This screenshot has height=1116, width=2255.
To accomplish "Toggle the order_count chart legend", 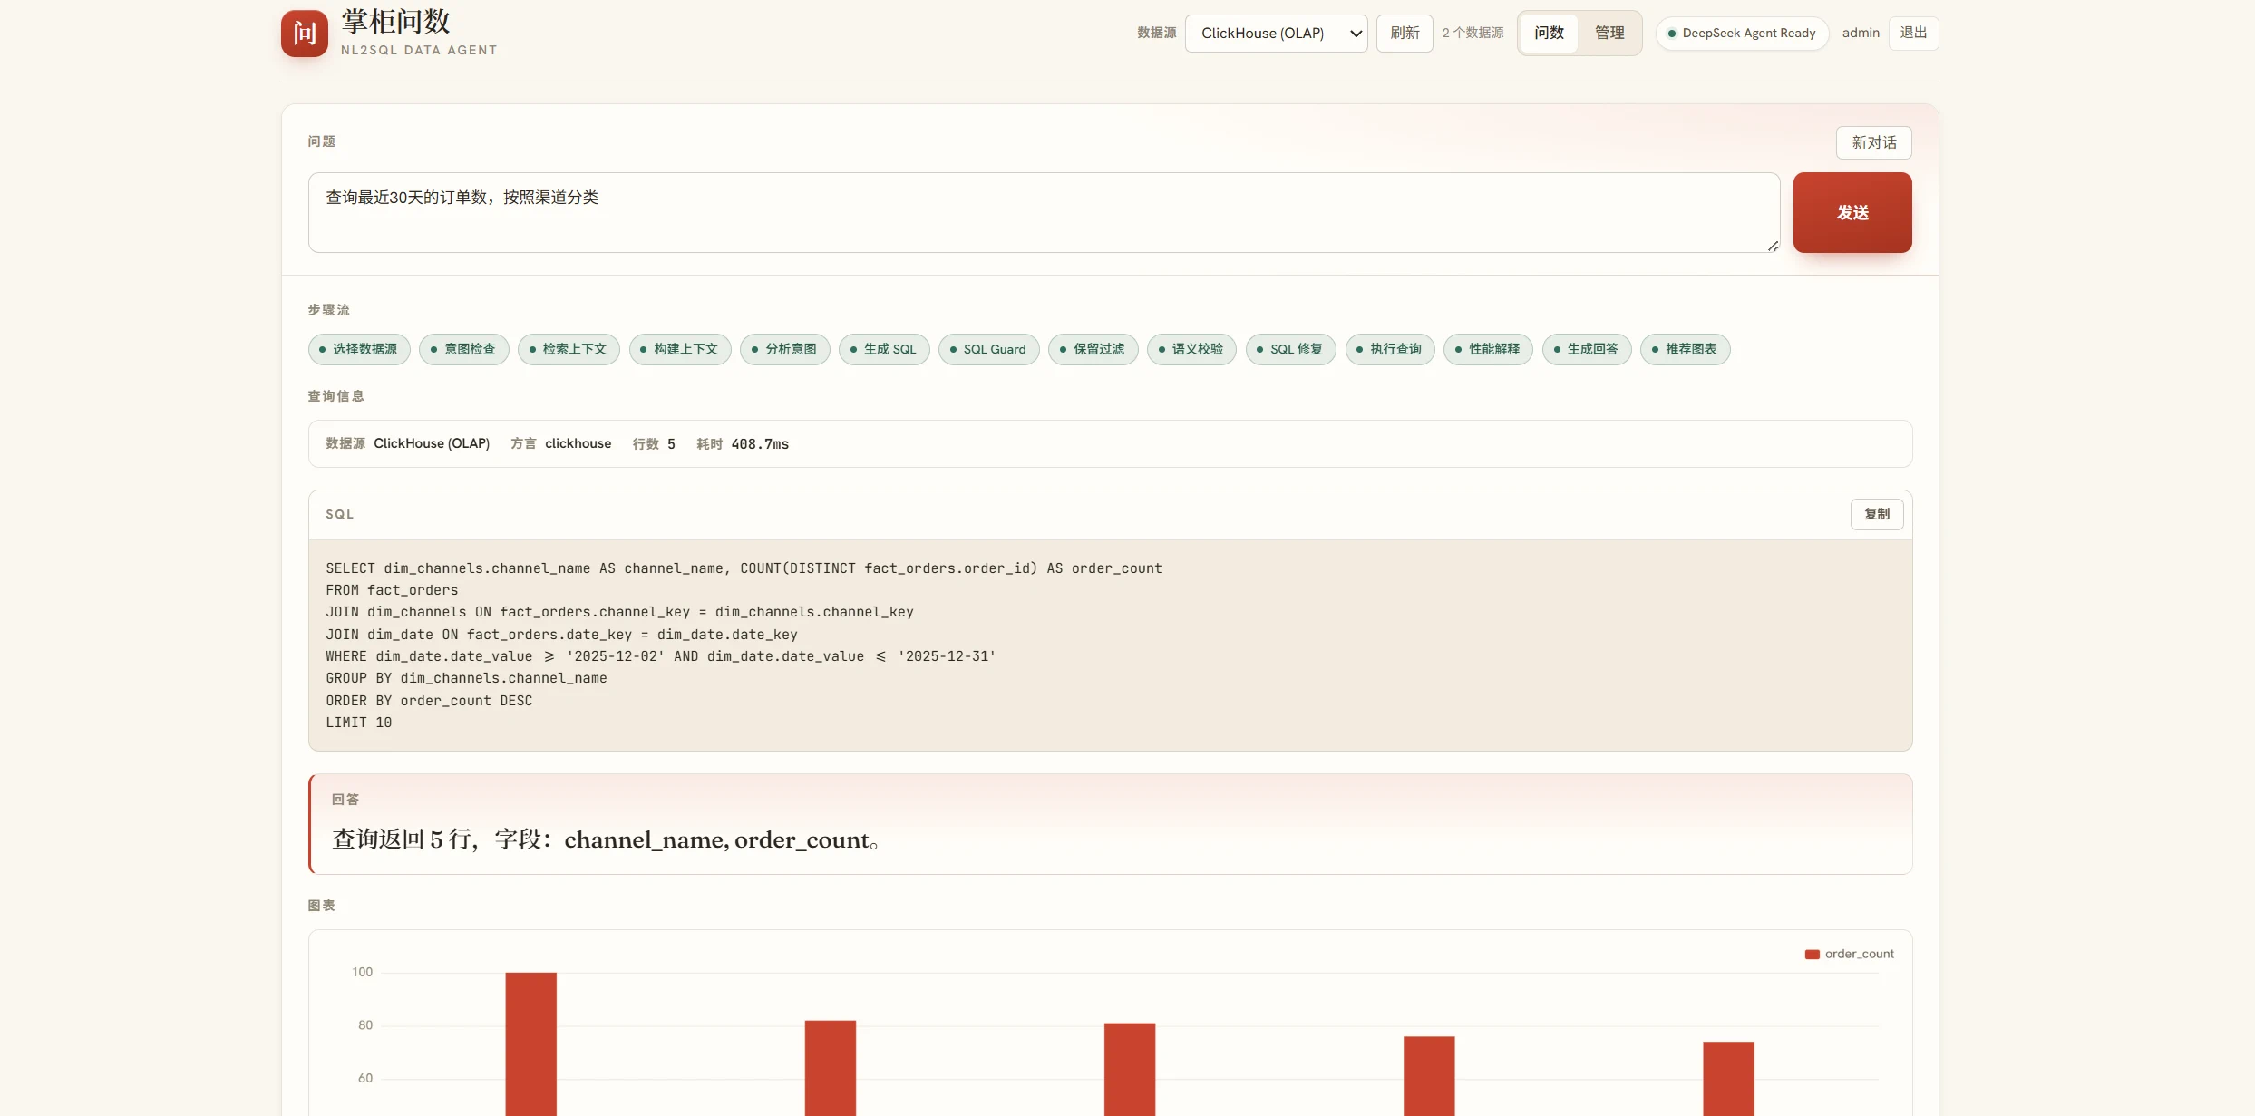I will coord(1850,954).
